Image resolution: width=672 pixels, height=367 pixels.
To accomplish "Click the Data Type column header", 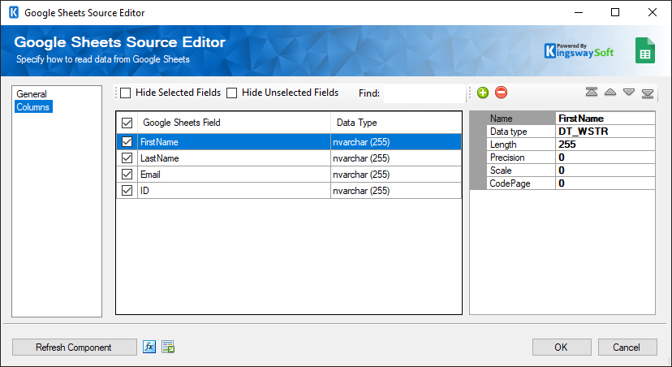I will [x=396, y=123].
